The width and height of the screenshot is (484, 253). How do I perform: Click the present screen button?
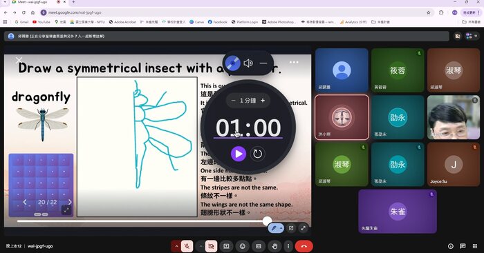tap(226, 246)
